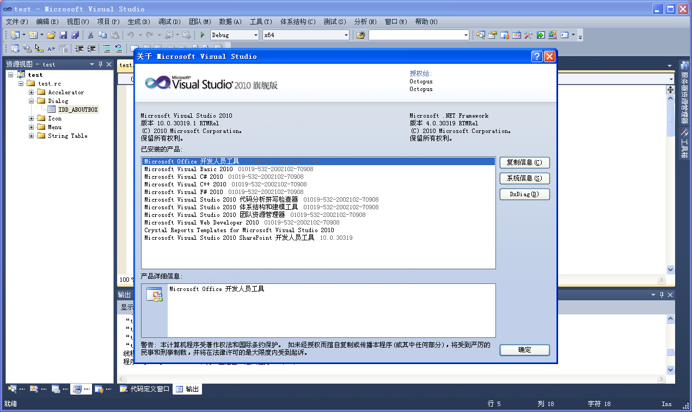Screen dimensions: 692x412
Task: Open the 帮助(H) menu
Action: (x=426, y=22)
